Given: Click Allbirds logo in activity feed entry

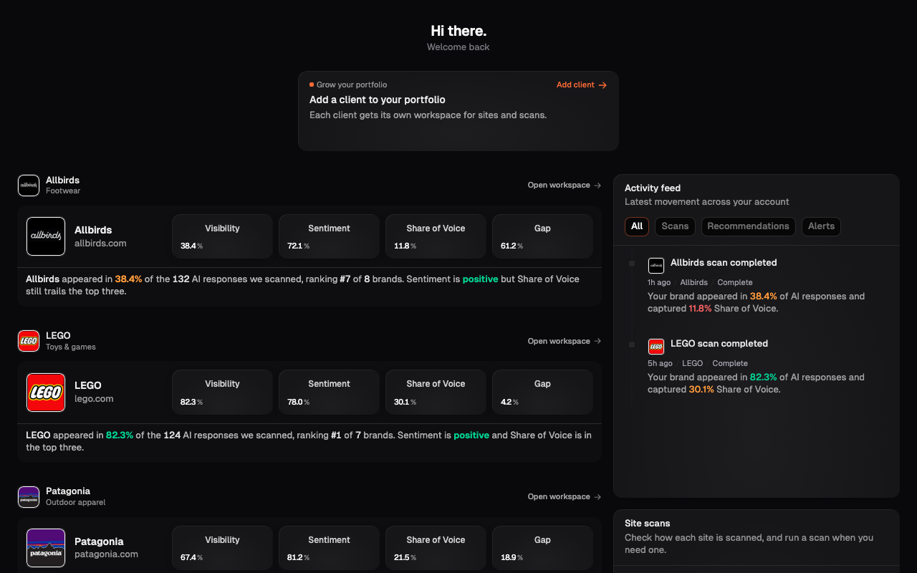Looking at the screenshot, I should pos(656,266).
